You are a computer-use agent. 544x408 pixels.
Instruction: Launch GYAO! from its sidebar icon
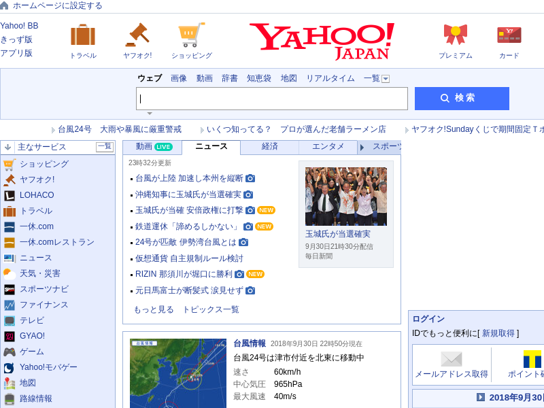pyautogui.click(x=8, y=336)
